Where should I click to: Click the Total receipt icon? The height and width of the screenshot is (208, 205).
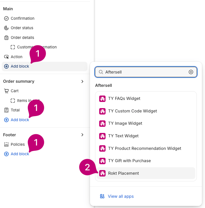6,110
